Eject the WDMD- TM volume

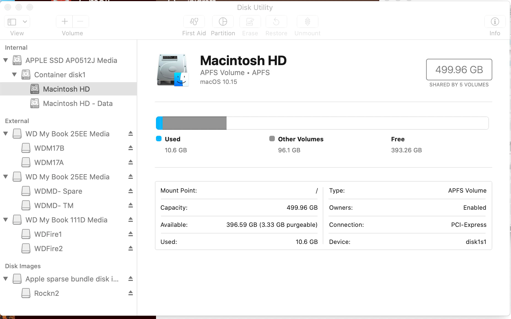click(131, 205)
